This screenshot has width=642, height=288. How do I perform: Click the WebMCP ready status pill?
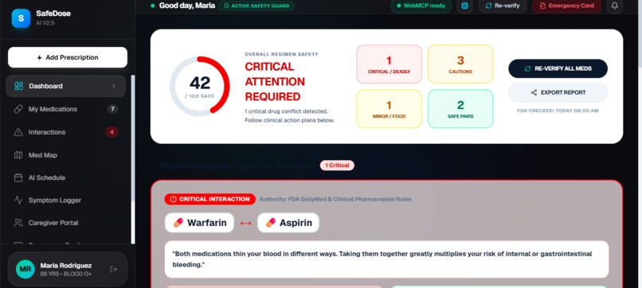(421, 6)
